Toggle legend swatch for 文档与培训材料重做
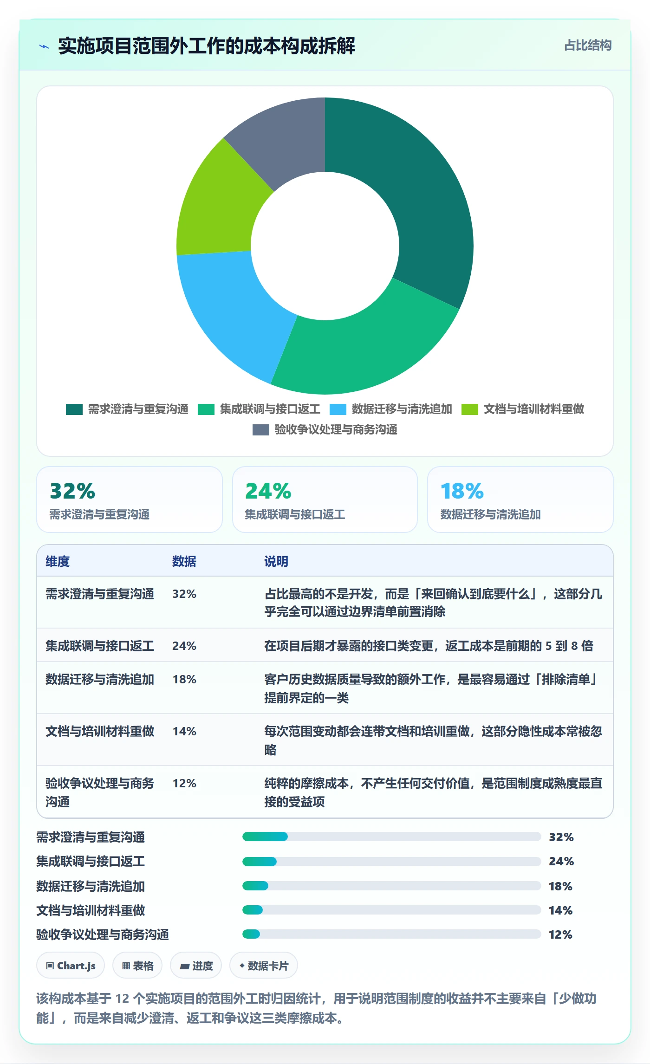650x1064 pixels. pos(470,409)
